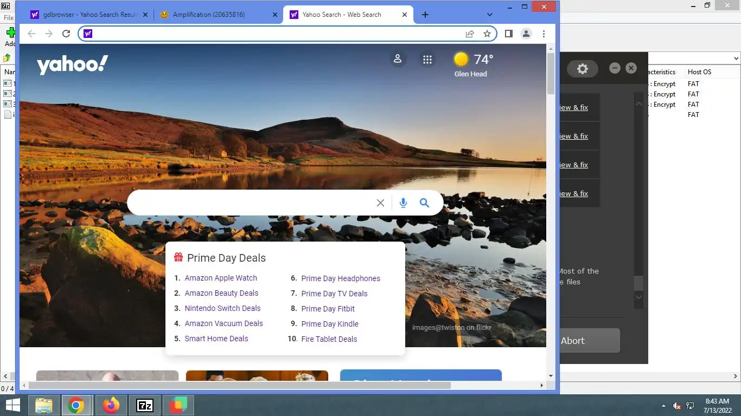Open Chrome tab search chevron
The width and height of the screenshot is (741, 416).
click(x=490, y=15)
